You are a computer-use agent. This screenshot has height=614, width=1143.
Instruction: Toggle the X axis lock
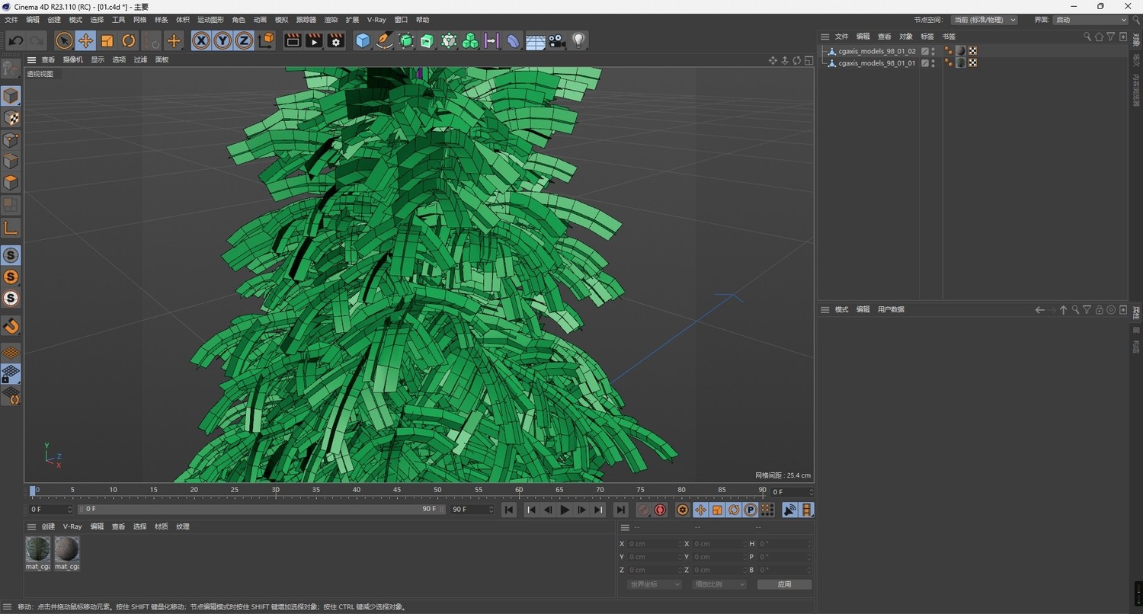(x=201, y=41)
